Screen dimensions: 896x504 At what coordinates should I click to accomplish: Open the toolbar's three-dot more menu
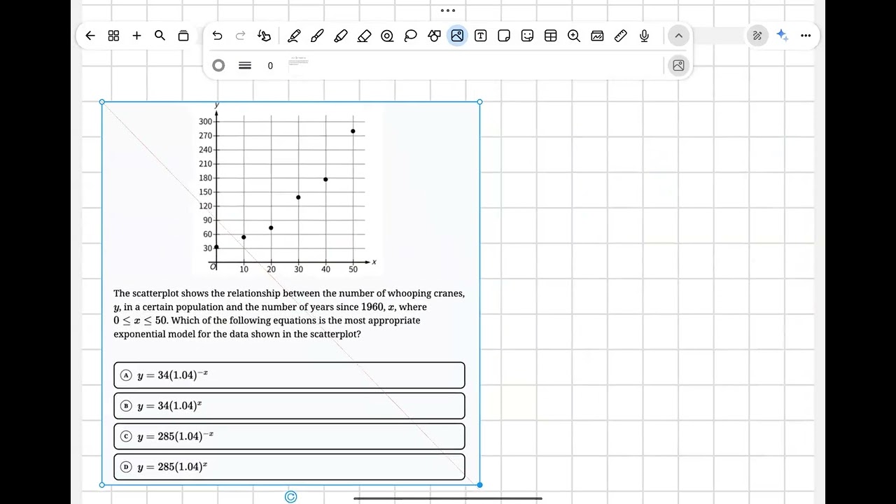[x=806, y=36]
